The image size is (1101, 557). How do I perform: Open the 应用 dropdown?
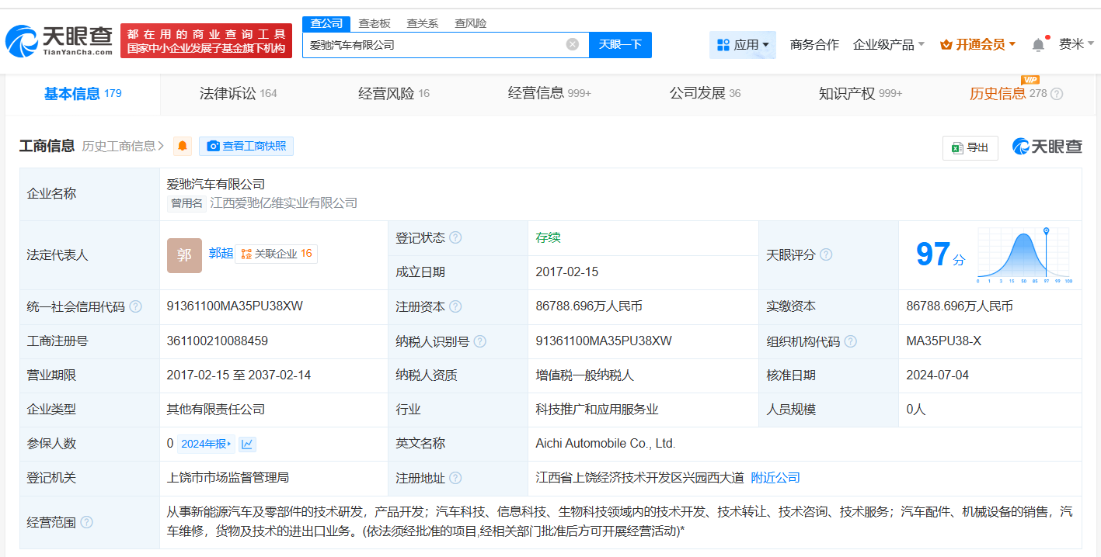(x=743, y=45)
